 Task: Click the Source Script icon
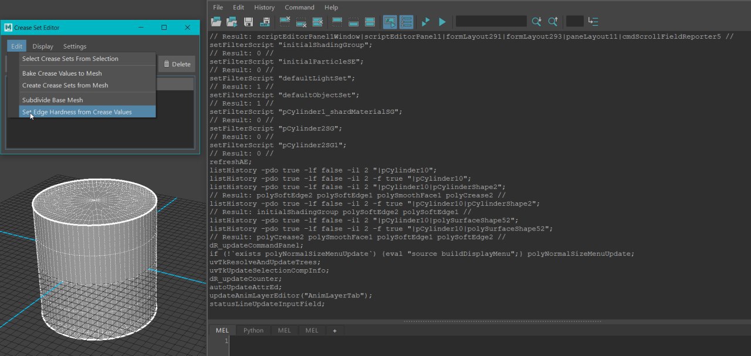(x=232, y=22)
